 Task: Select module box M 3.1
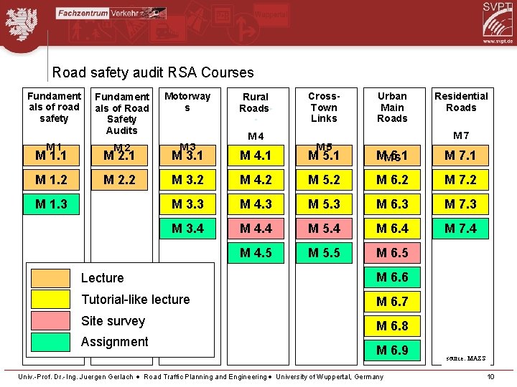click(x=187, y=156)
